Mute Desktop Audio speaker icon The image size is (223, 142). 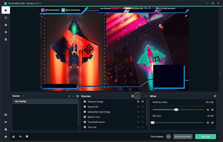[208, 110]
